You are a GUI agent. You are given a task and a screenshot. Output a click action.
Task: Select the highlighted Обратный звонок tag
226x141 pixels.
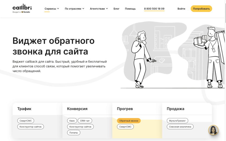click(x=129, y=121)
